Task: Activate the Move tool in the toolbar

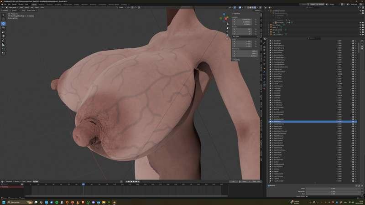Action: pyautogui.click(x=3, y=24)
